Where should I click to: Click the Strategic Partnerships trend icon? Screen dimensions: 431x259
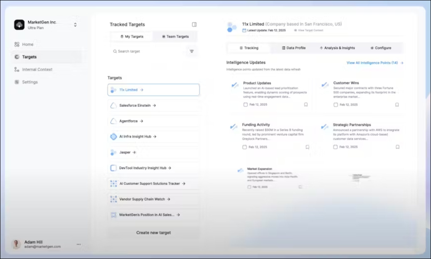(x=325, y=127)
